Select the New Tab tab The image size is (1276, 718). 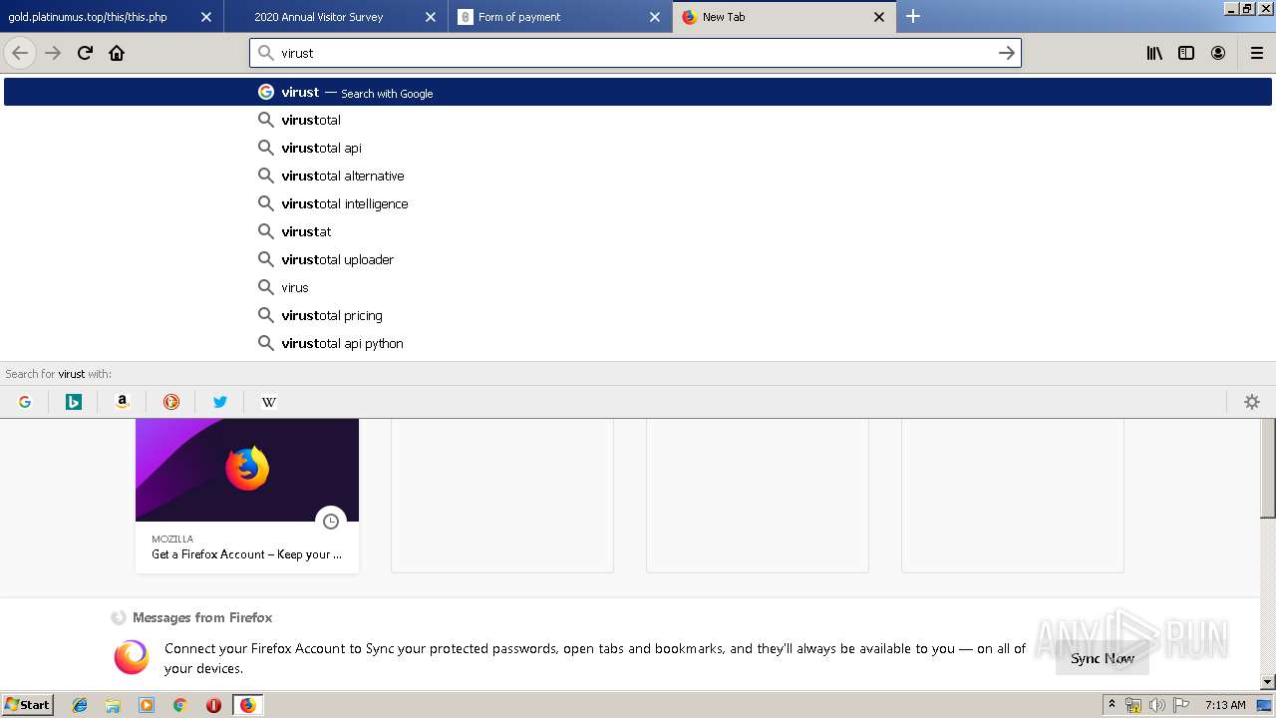coord(785,17)
